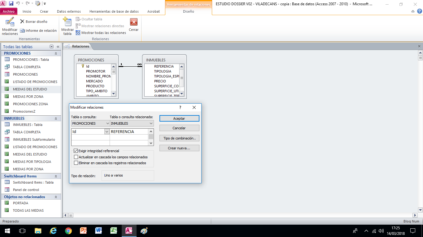Toggle Exigir integridad referencial checkbox
Screen dimensions: 423x237
[x=76, y=151]
